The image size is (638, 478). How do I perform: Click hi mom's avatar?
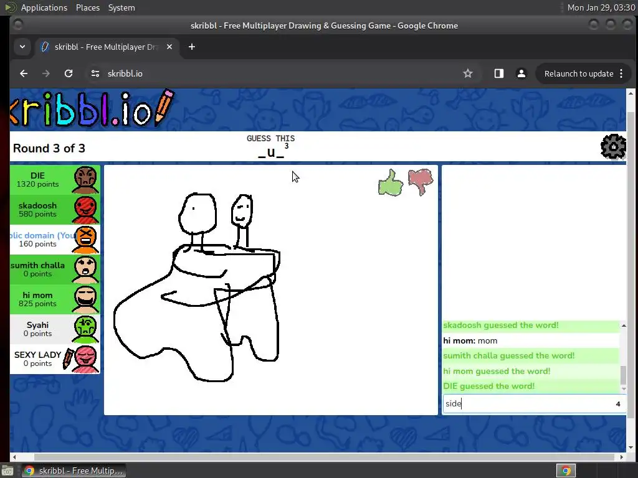click(x=86, y=299)
